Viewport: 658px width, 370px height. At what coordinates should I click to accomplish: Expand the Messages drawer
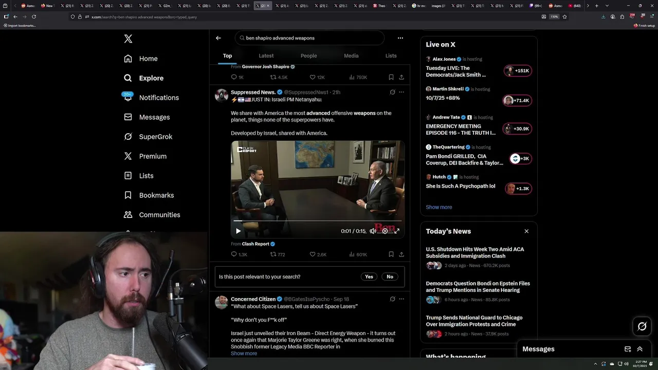(x=640, y=349)
